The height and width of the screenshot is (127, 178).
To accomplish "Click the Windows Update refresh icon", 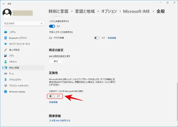I will [5, 92].
